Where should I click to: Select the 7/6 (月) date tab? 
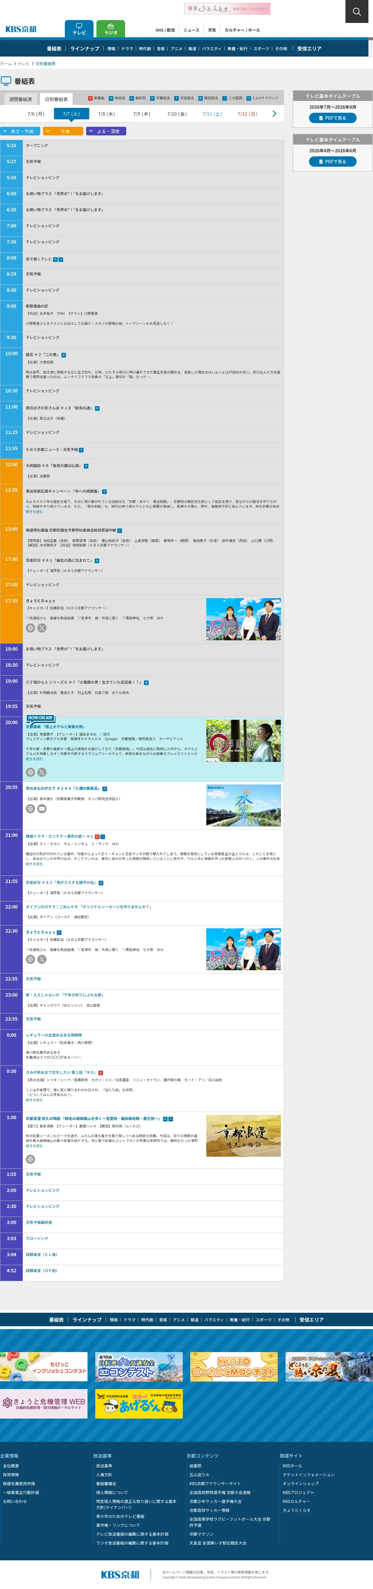pos(36,114)
